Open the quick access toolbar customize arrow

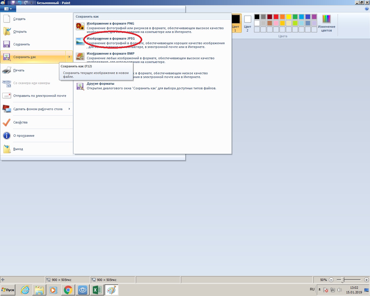tap(32, 3)
